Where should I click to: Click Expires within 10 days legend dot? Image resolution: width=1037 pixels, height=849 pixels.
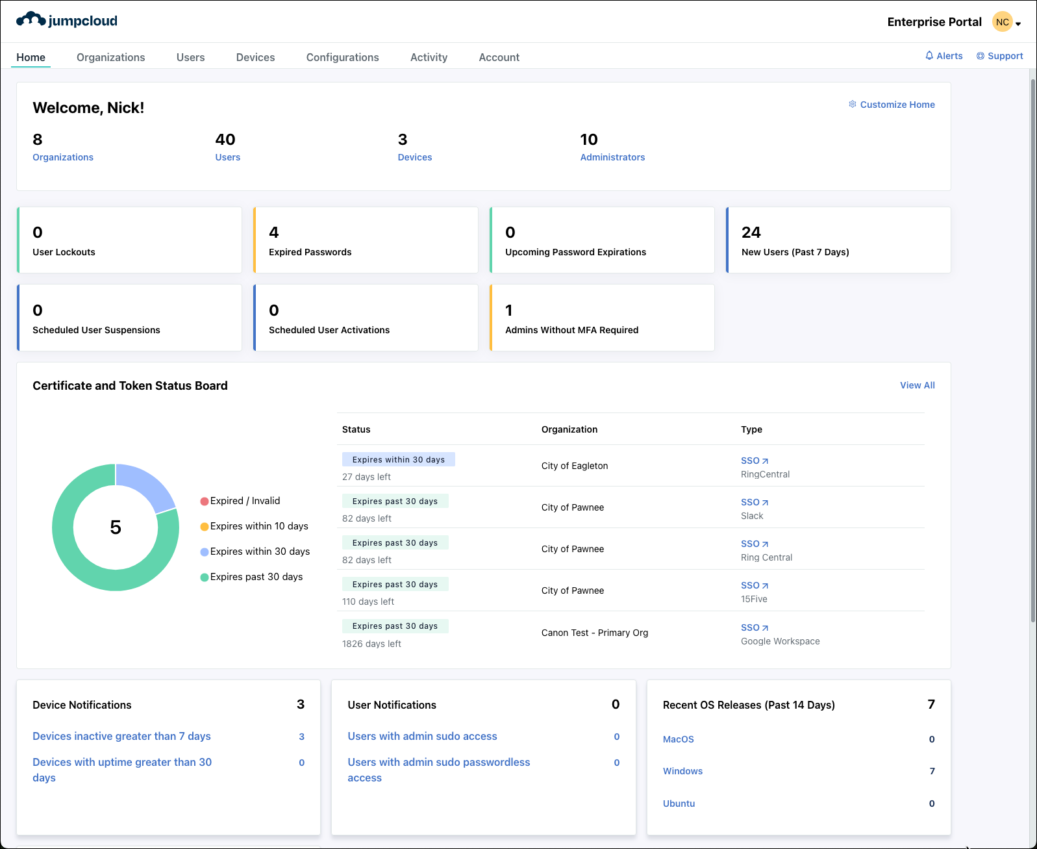click(x=205, y=527)
